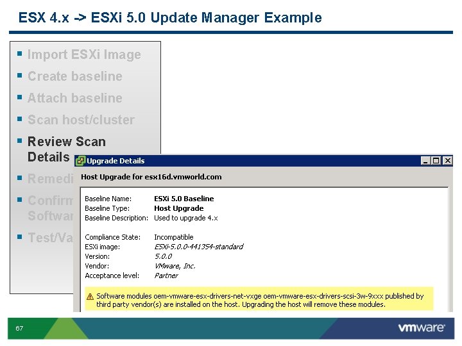
Task: Click the 'Host Upgrade' value
Action: (179, 208)
